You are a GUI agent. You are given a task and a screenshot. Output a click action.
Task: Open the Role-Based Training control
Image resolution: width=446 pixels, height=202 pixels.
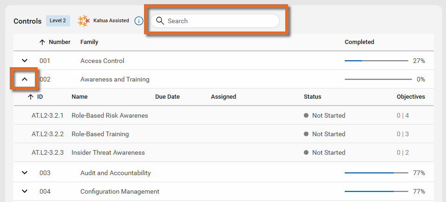pyautogui.click(x=100, y=134)
